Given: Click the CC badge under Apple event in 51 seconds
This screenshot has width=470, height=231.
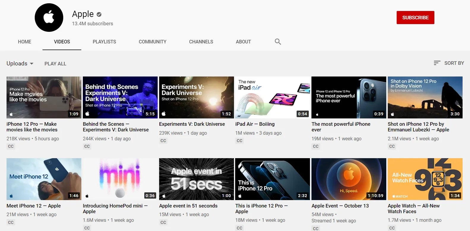Looking at the screenshot, I should point(163,222).
